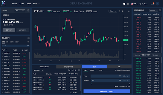This screenshot has height=95, width=163.
Task: Open the 1 day chart interval dropdown
Action: (113, 11)
